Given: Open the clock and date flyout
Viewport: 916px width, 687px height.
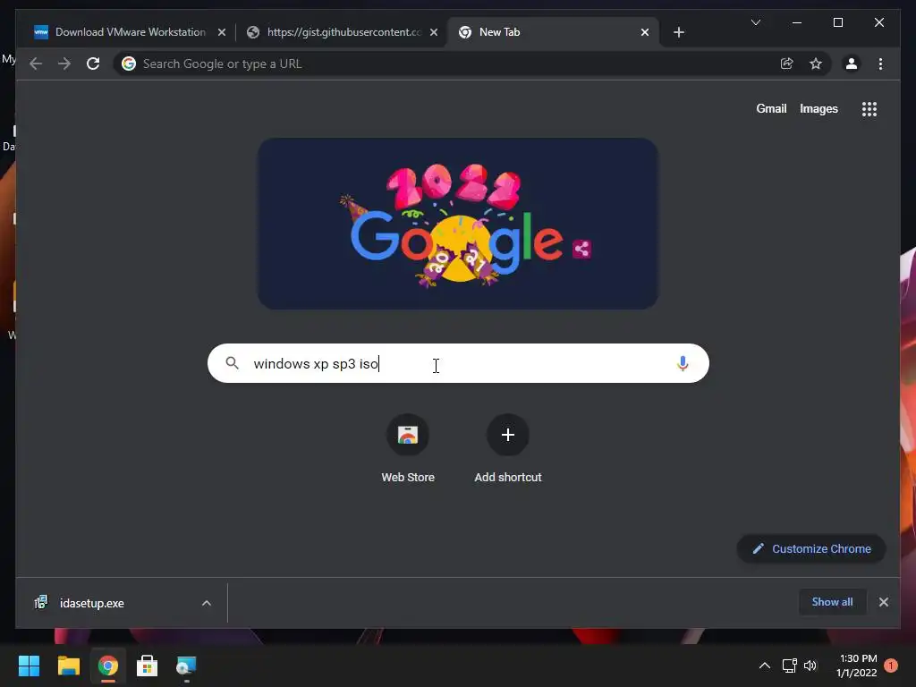Looking at the screenshot, I should [x=857, y=666].
